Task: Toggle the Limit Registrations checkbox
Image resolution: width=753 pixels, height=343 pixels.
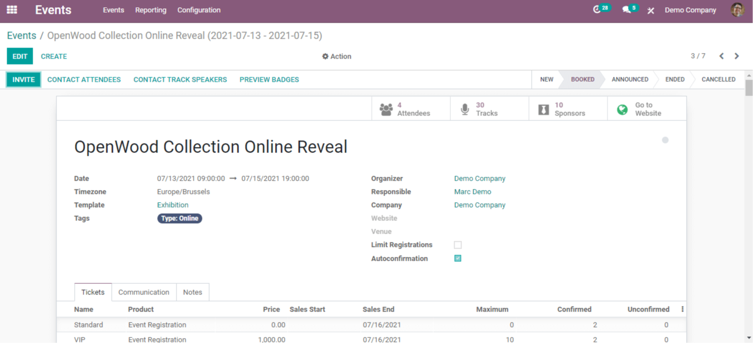Action: (458, 245)
